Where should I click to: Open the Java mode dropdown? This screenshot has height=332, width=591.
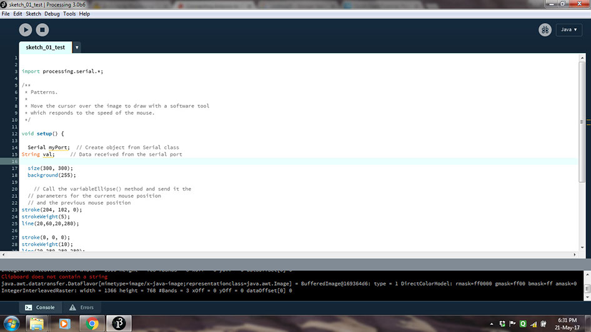point(569,30)
